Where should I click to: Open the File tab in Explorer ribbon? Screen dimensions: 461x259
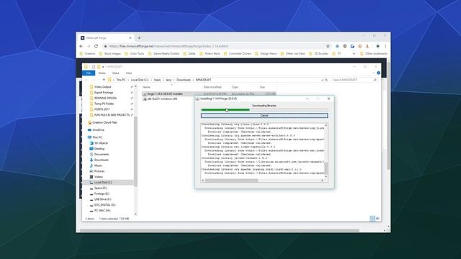click(x=89, y=73)
